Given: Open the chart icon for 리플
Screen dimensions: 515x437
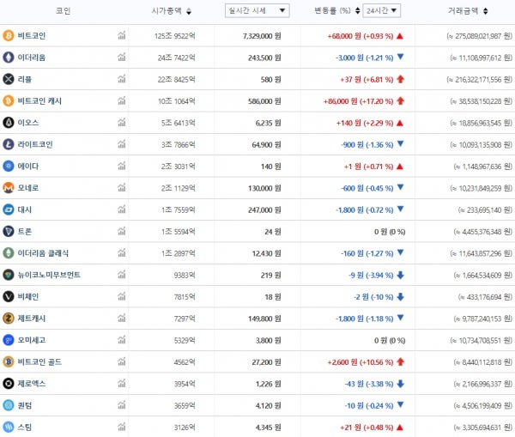Looking at the screenshot, I should click(x=122, y=78).
